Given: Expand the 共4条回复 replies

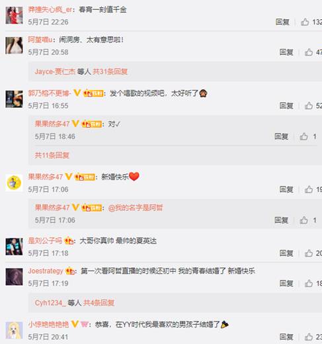Looking at the screenshot, I should [x=99, y=303].
